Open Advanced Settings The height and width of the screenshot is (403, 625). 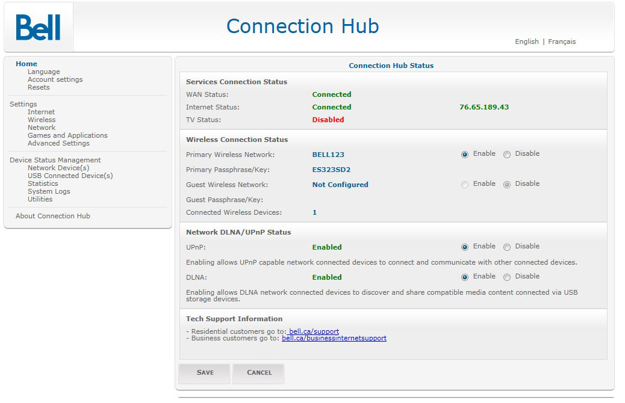click(x=58, y=143)
